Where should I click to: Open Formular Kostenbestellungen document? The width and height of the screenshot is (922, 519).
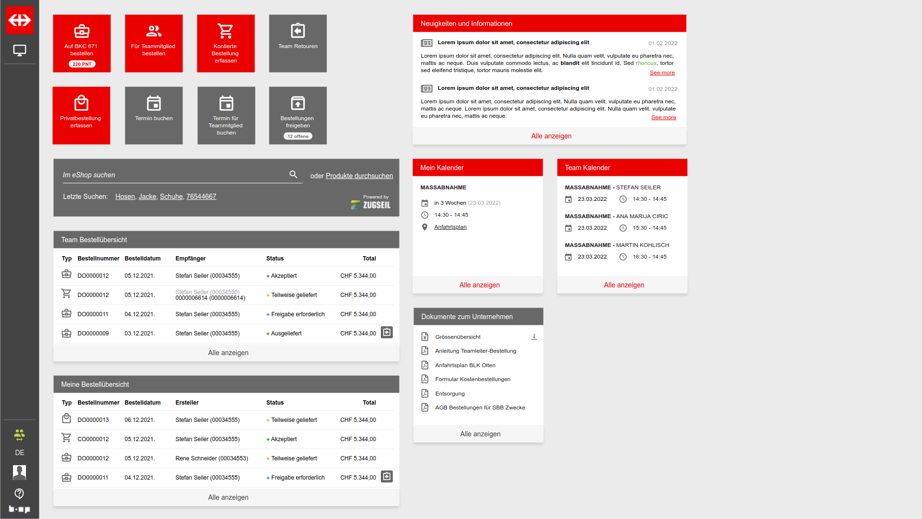click(x=472, y=379)
